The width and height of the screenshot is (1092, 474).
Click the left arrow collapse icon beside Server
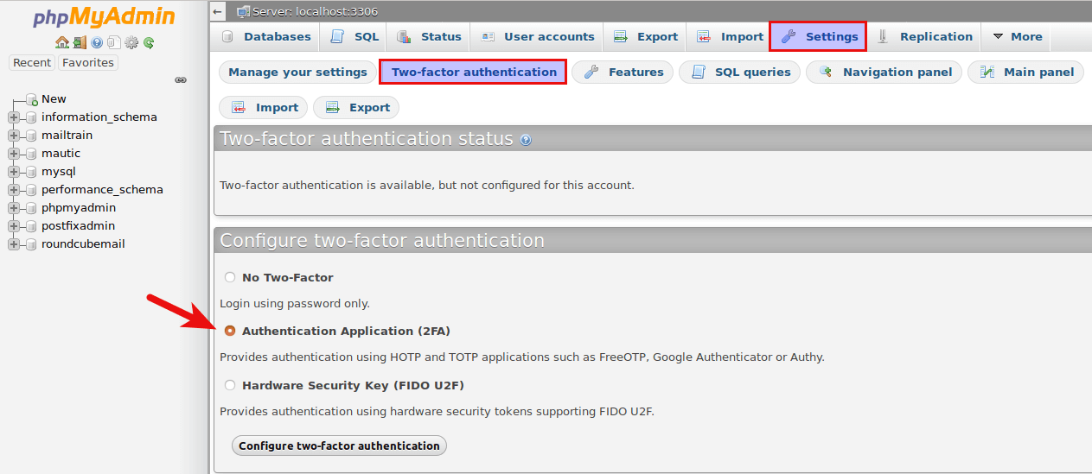(x=218, y=11)
